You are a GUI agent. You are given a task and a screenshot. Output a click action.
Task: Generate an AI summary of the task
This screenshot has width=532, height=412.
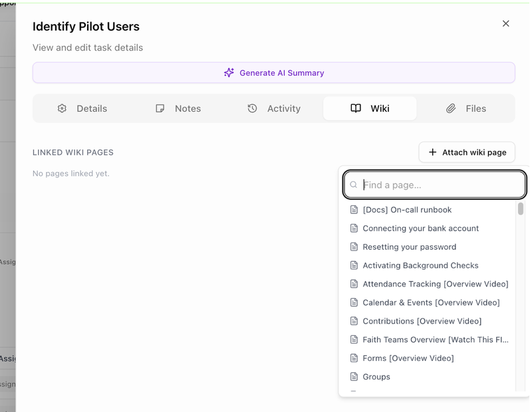coord(274,72)
